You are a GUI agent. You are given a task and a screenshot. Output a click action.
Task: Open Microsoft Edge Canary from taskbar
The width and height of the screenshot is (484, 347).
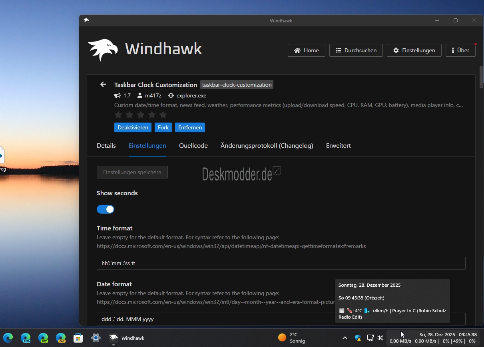click(x=61, y=338)
